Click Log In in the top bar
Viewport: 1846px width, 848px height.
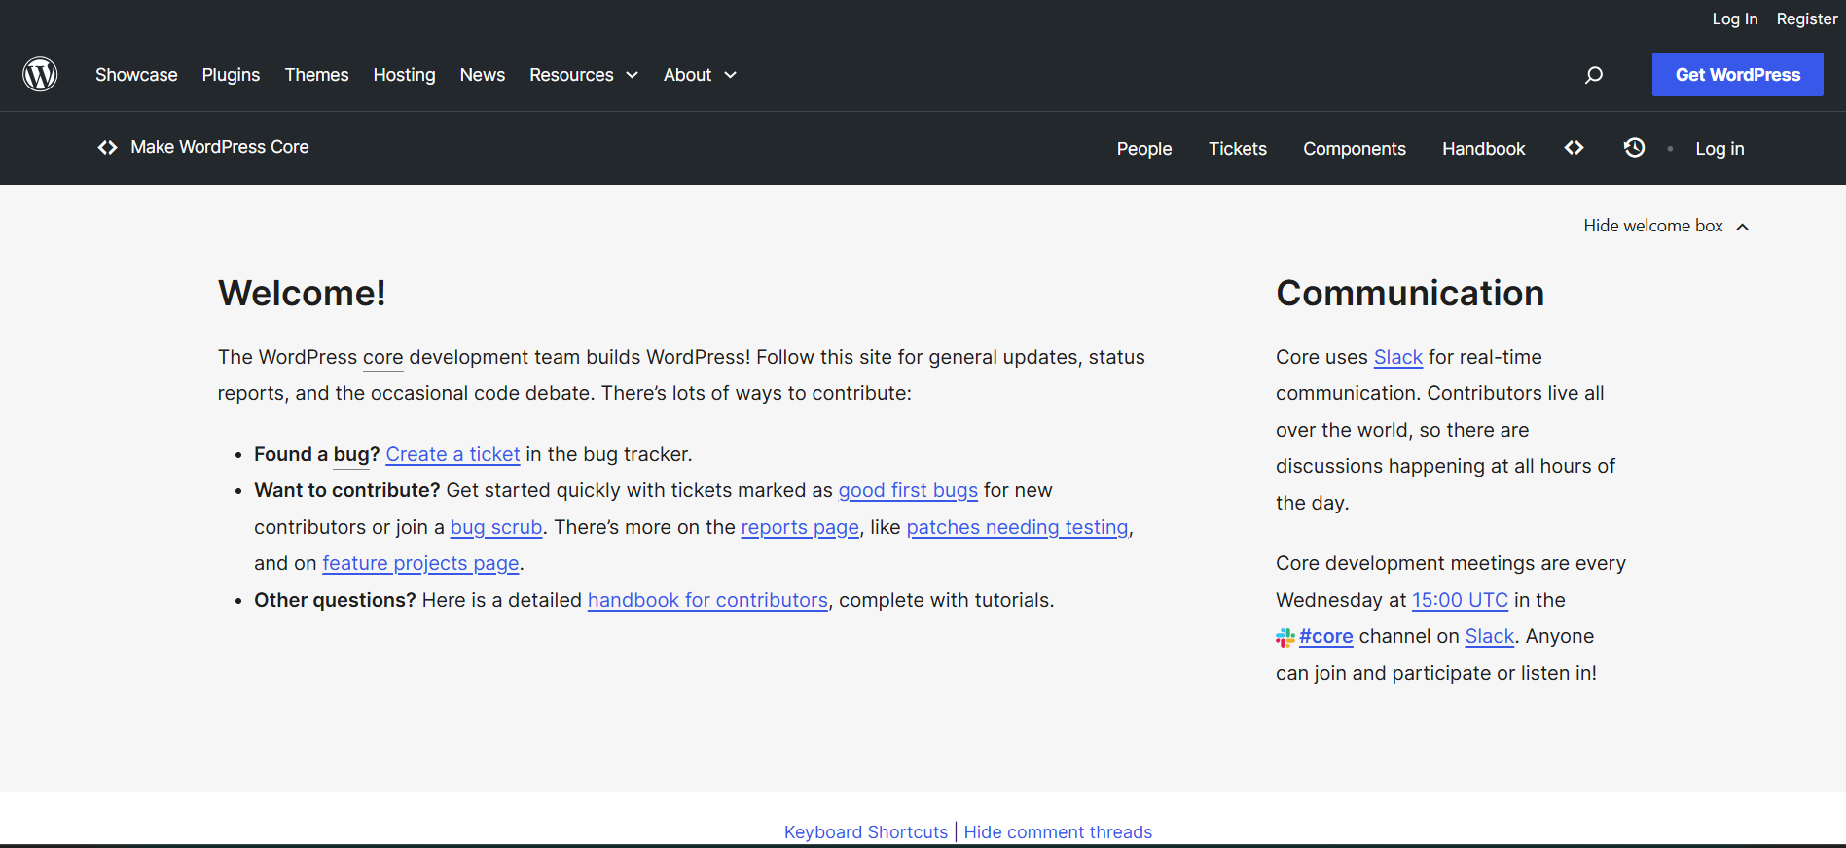[x=1735, y=18]
